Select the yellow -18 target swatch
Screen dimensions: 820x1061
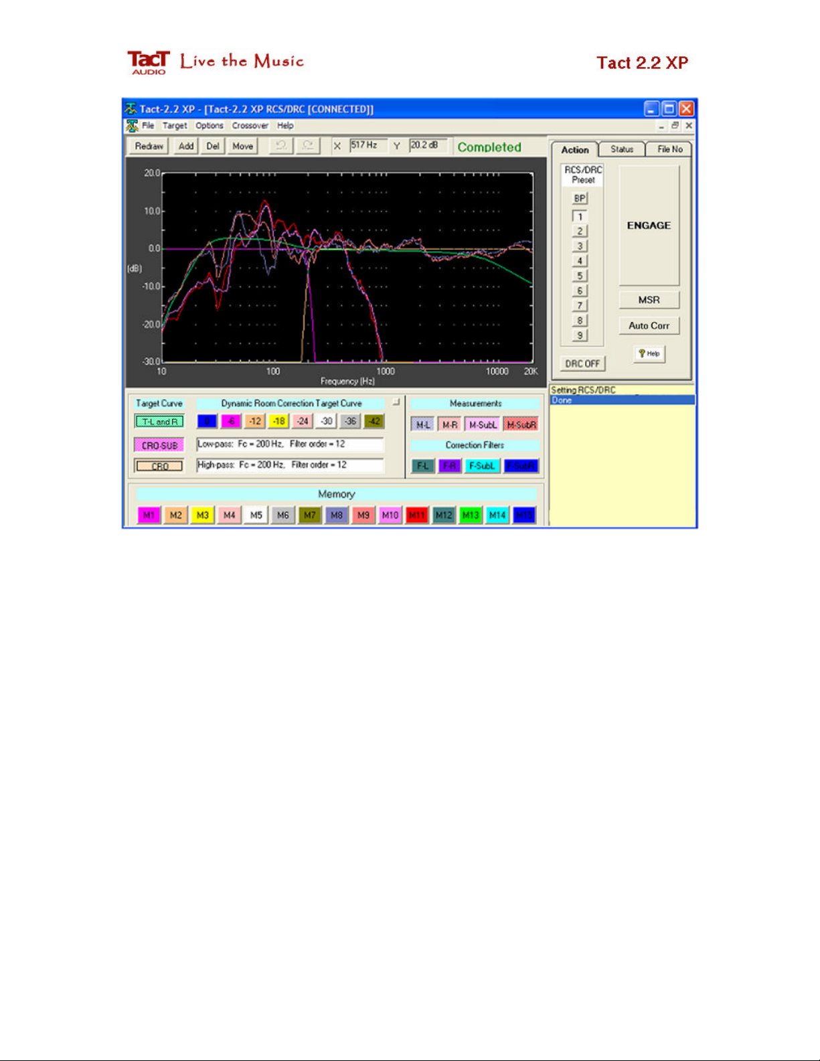click(278, 422)
